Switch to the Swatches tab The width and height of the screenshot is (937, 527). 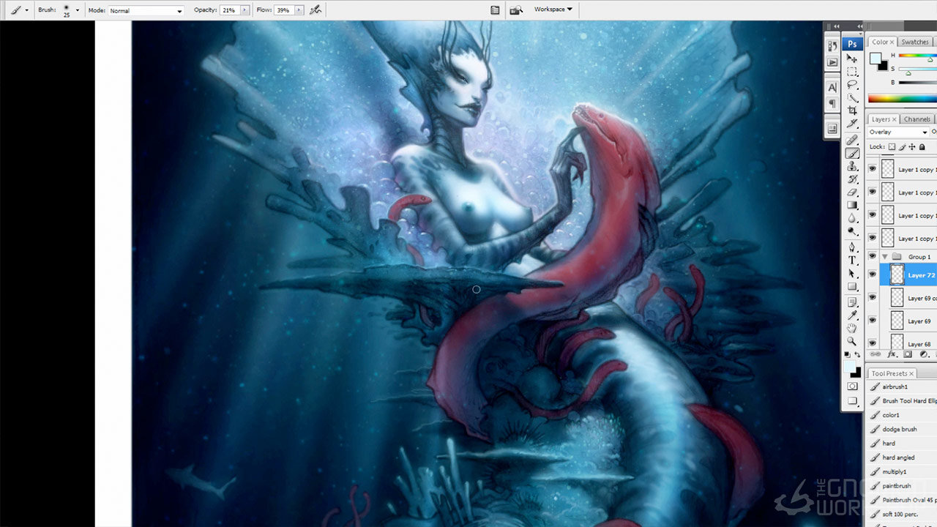point(915,42)
